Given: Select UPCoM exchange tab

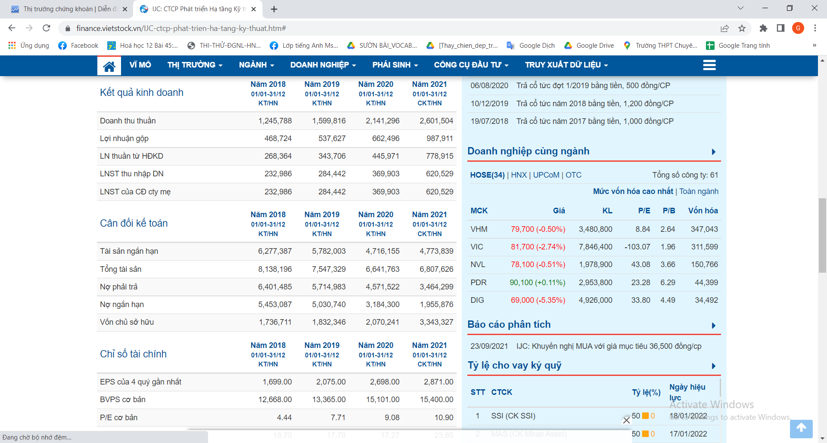Looking at the screenshot, I should 546,175.
